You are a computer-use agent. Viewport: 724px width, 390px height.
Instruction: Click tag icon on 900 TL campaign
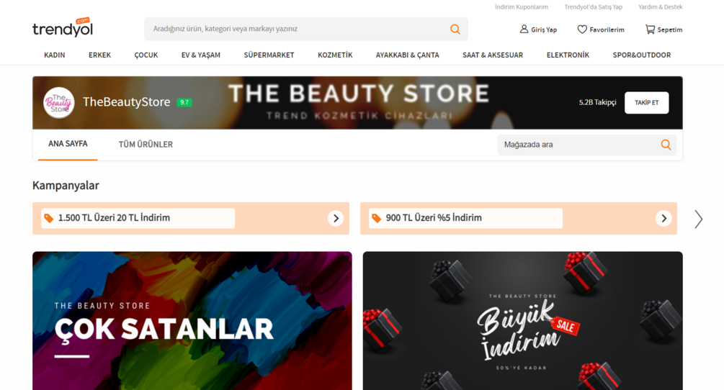pos(376,218)
